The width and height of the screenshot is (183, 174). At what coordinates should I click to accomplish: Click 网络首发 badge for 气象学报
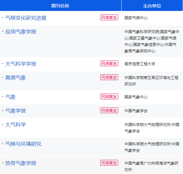click(109, 110)
